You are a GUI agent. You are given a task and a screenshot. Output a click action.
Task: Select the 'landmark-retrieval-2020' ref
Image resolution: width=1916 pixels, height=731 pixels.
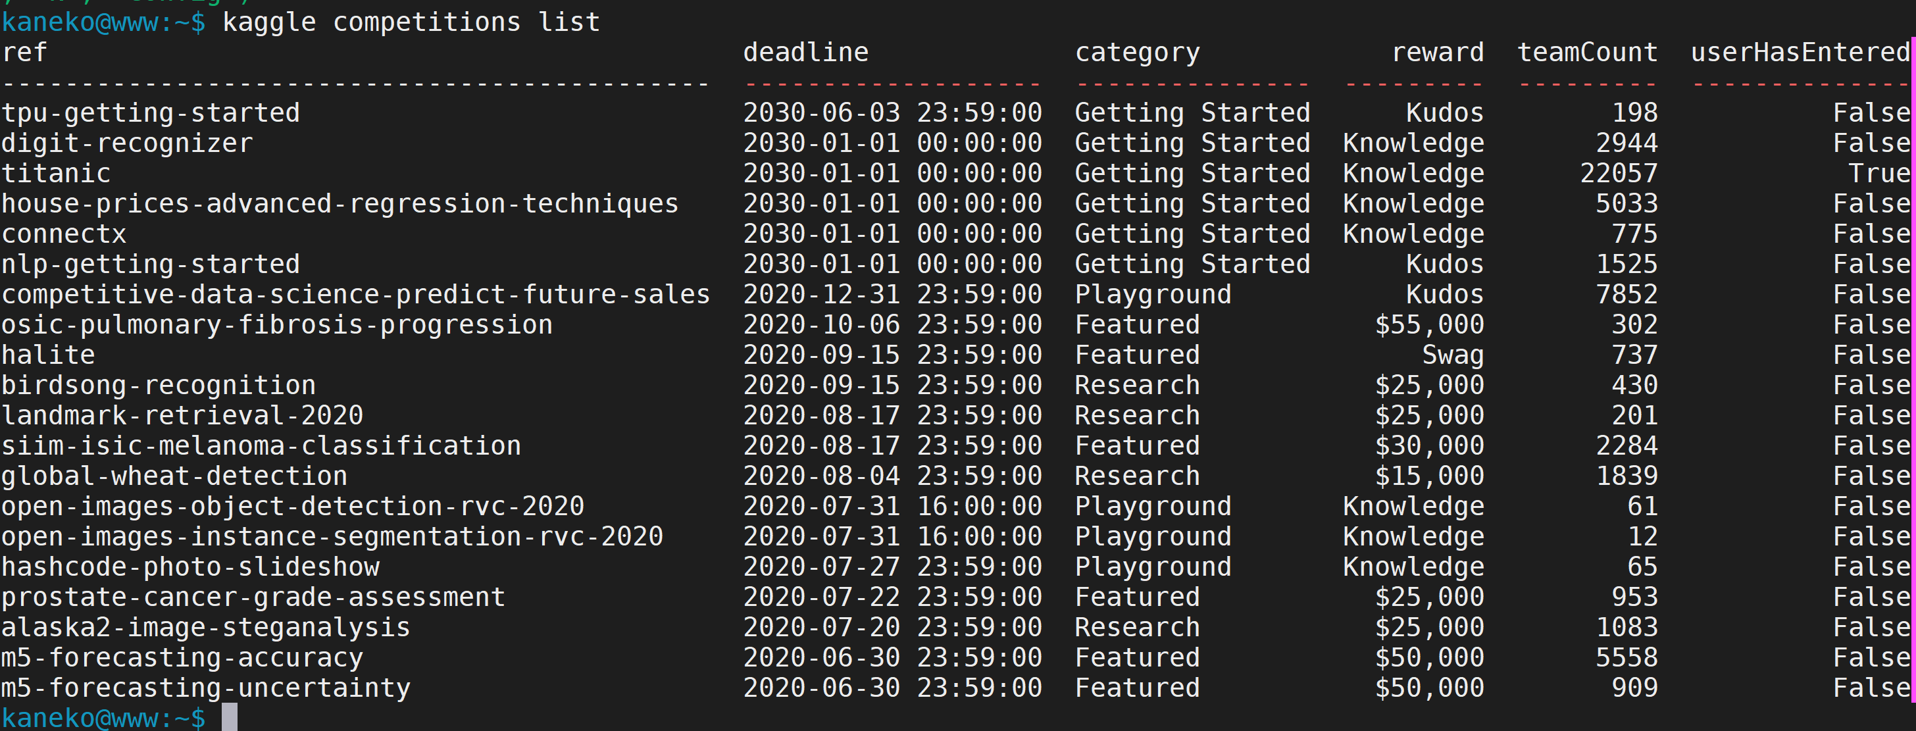(182, 416)
